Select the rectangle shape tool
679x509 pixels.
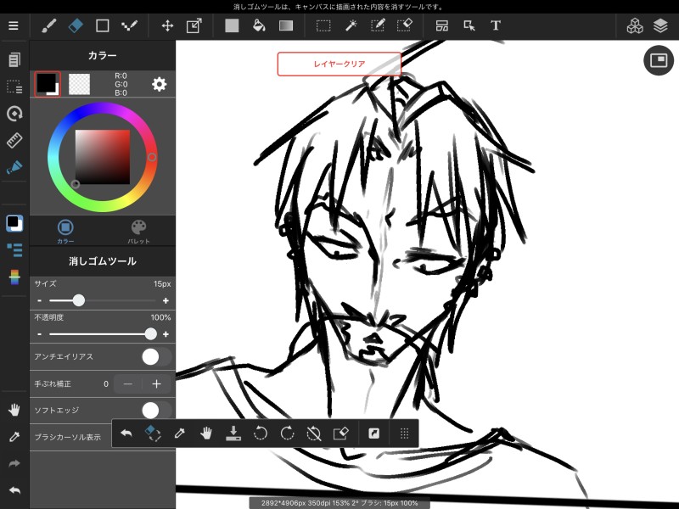(102, 26)
